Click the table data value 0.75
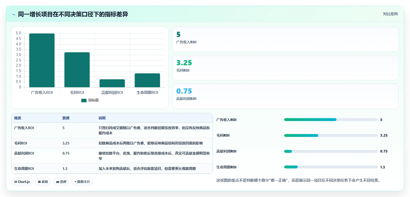The height and width of the screenshot is (197, 410). click(x=66, y=153)
